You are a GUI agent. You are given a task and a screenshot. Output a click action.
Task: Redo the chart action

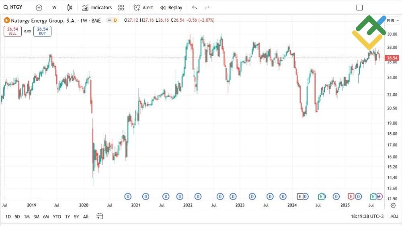coord(207,8)
